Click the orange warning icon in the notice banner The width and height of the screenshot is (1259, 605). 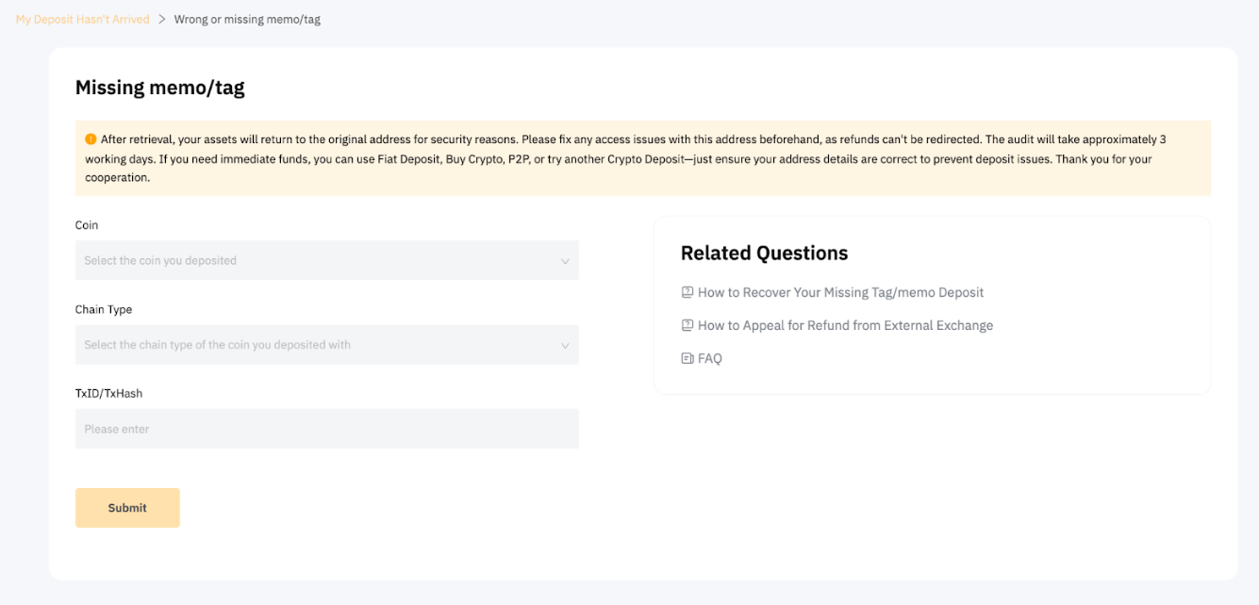90,139
